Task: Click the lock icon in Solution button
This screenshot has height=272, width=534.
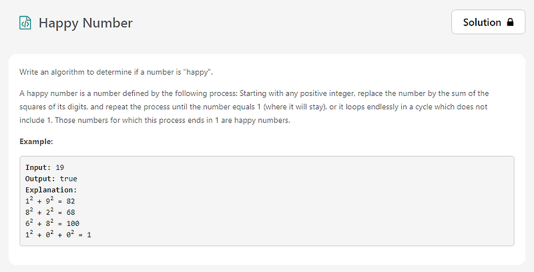Action: (x=510, y=22)
